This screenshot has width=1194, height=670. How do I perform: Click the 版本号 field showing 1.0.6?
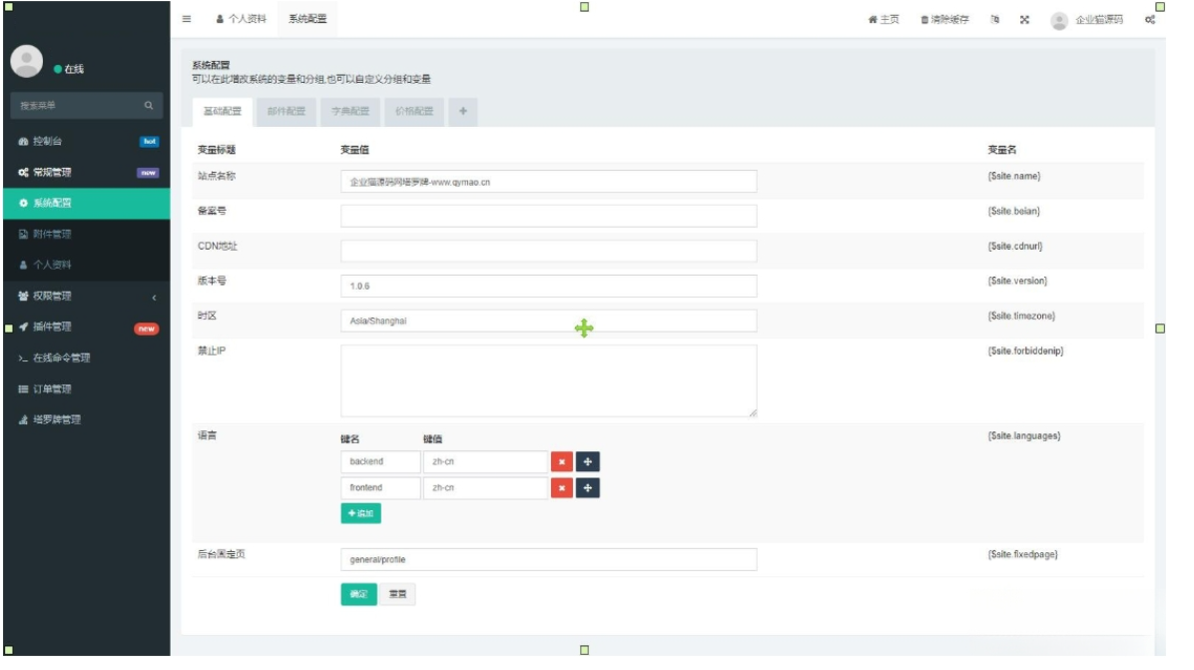pos(548,287)
